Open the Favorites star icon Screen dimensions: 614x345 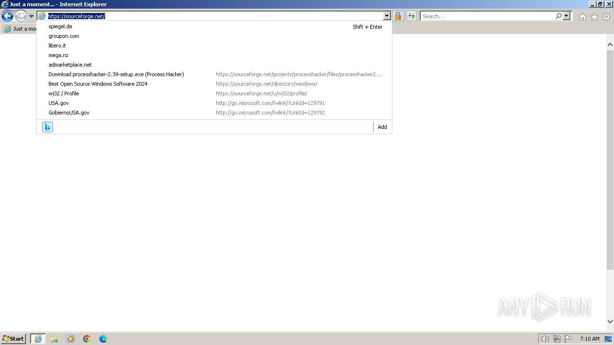[x=594, y=17]
